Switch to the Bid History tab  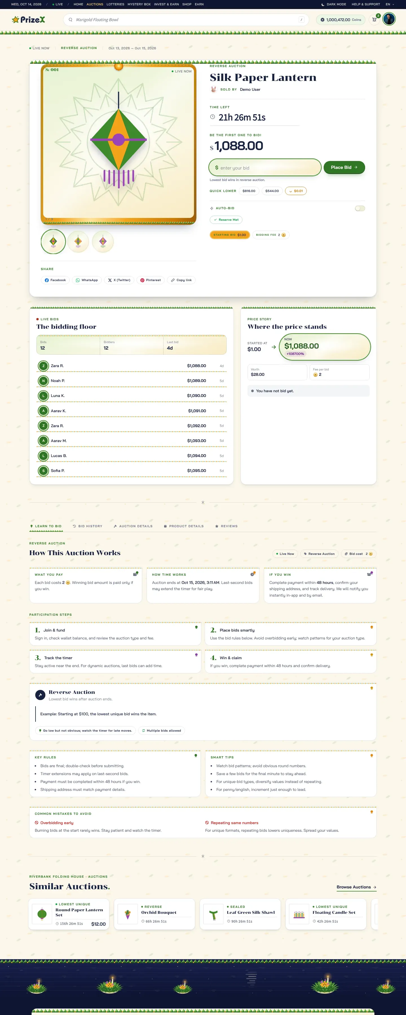87,526
